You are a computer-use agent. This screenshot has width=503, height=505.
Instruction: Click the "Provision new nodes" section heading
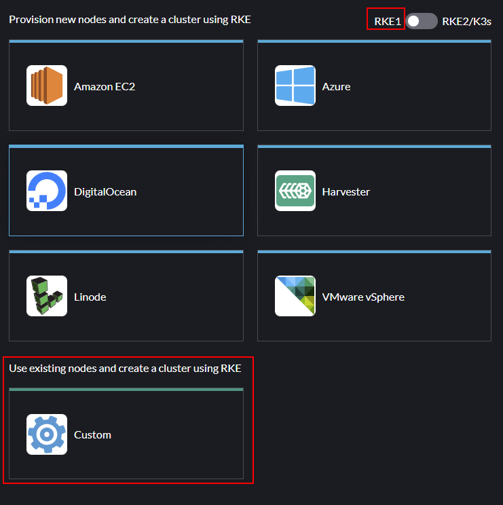130,20
